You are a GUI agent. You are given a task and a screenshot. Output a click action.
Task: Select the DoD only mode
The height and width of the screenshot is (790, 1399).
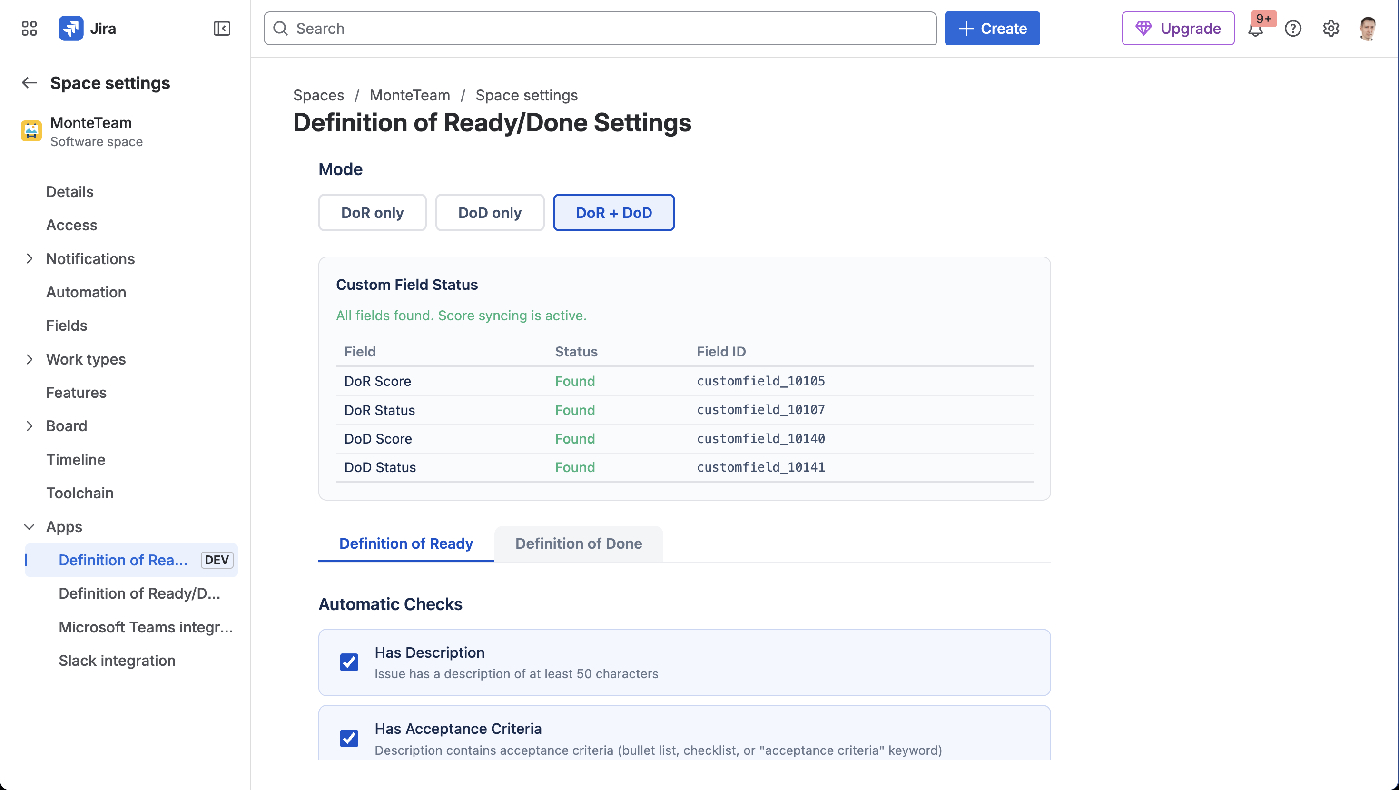[490, 212]
